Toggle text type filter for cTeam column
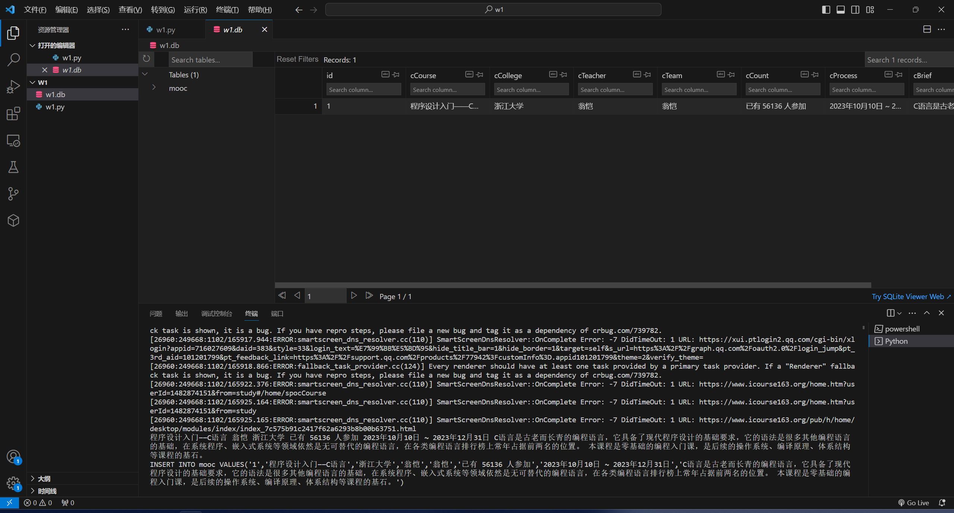 [x=721, y=74]
